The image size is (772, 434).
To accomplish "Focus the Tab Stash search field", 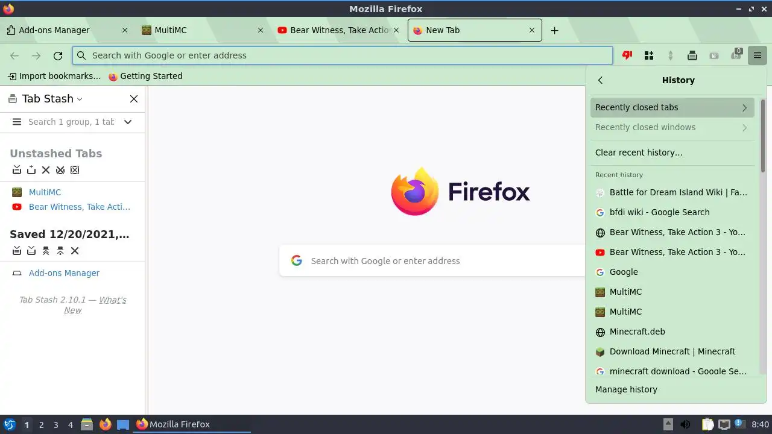I will 71,122.
